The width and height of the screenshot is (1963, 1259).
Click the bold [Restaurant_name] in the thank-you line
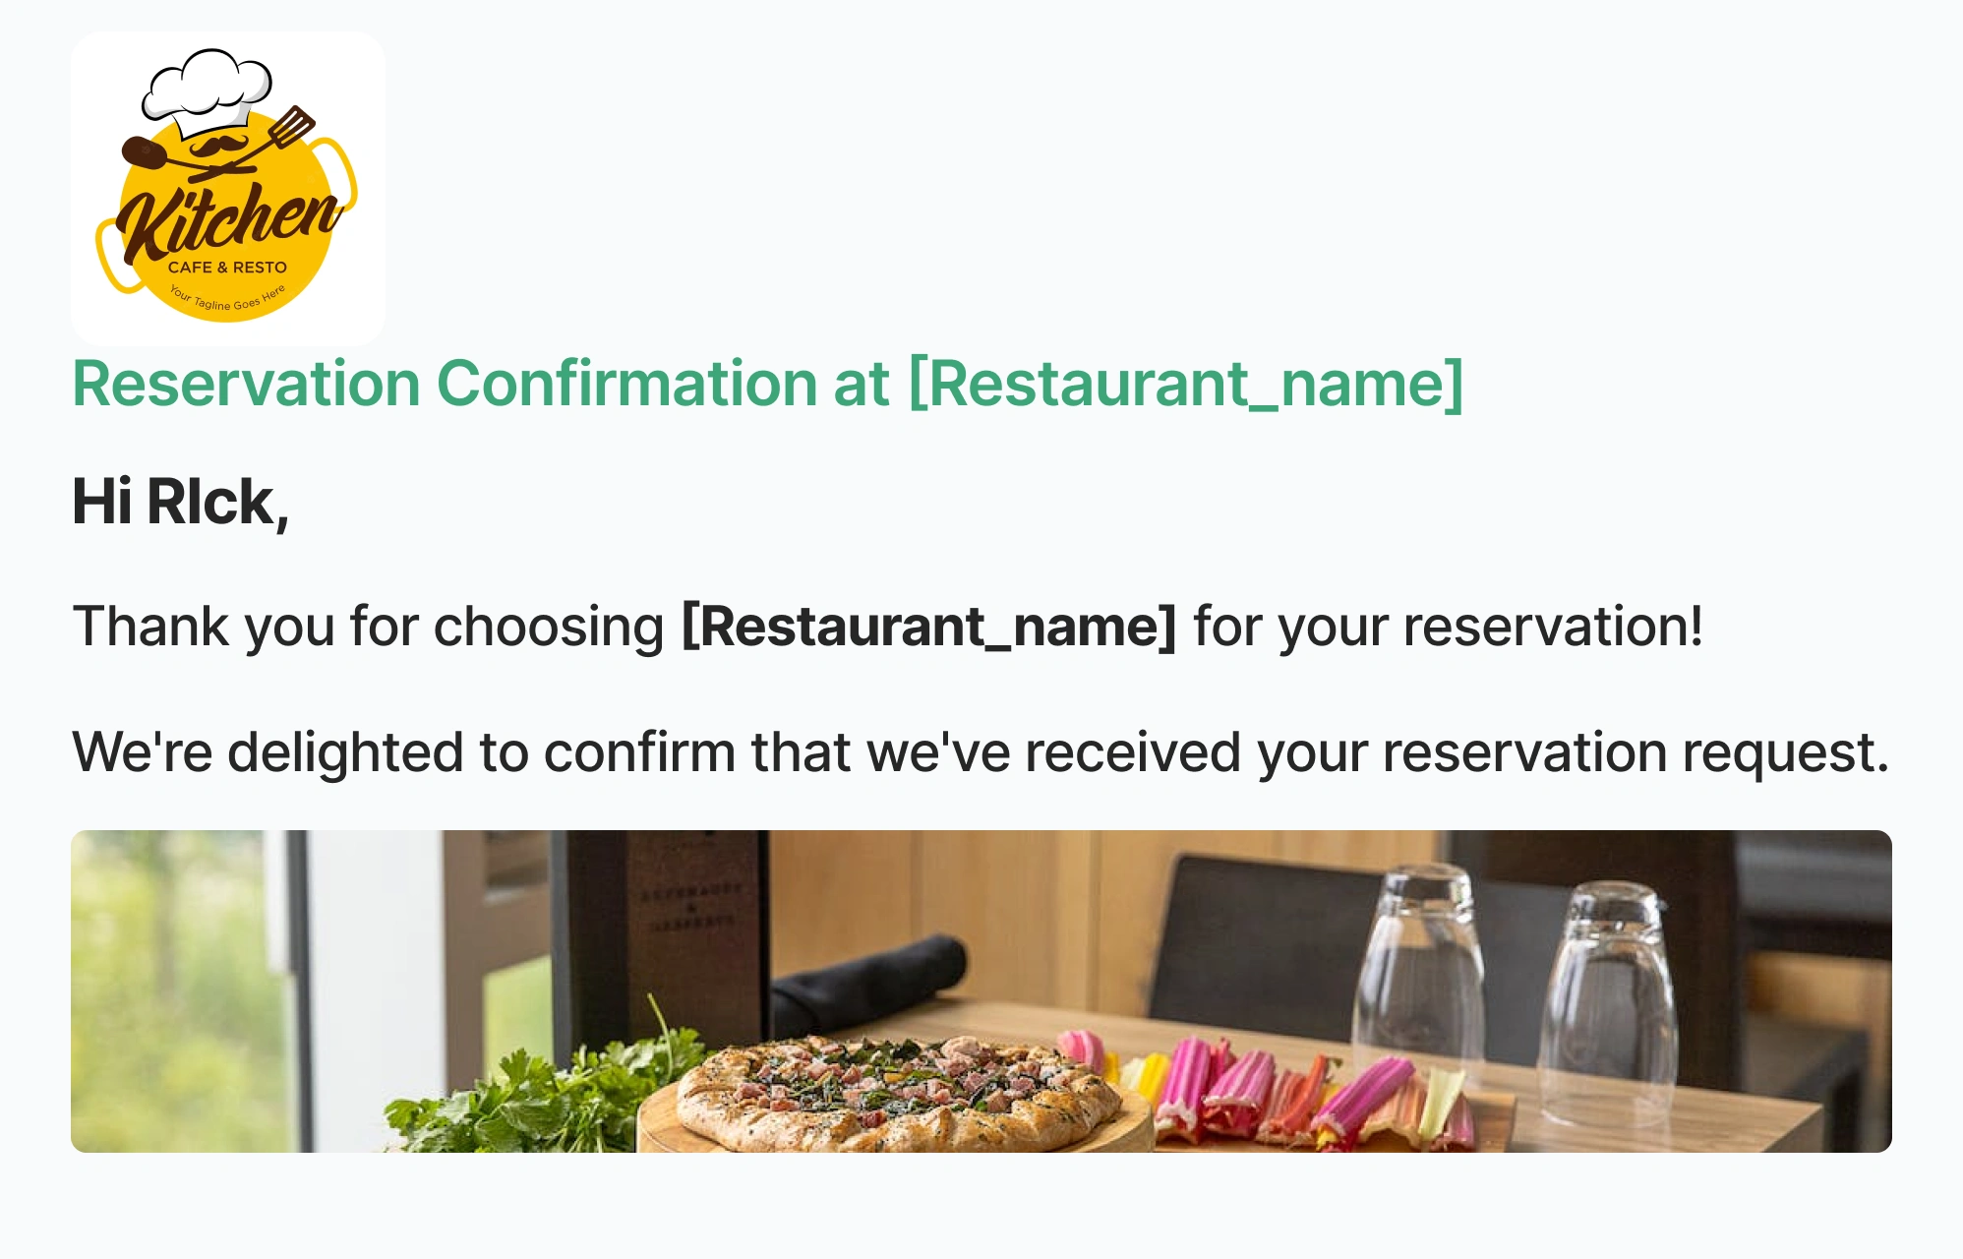pyautogui.click(x=928, y=627)
